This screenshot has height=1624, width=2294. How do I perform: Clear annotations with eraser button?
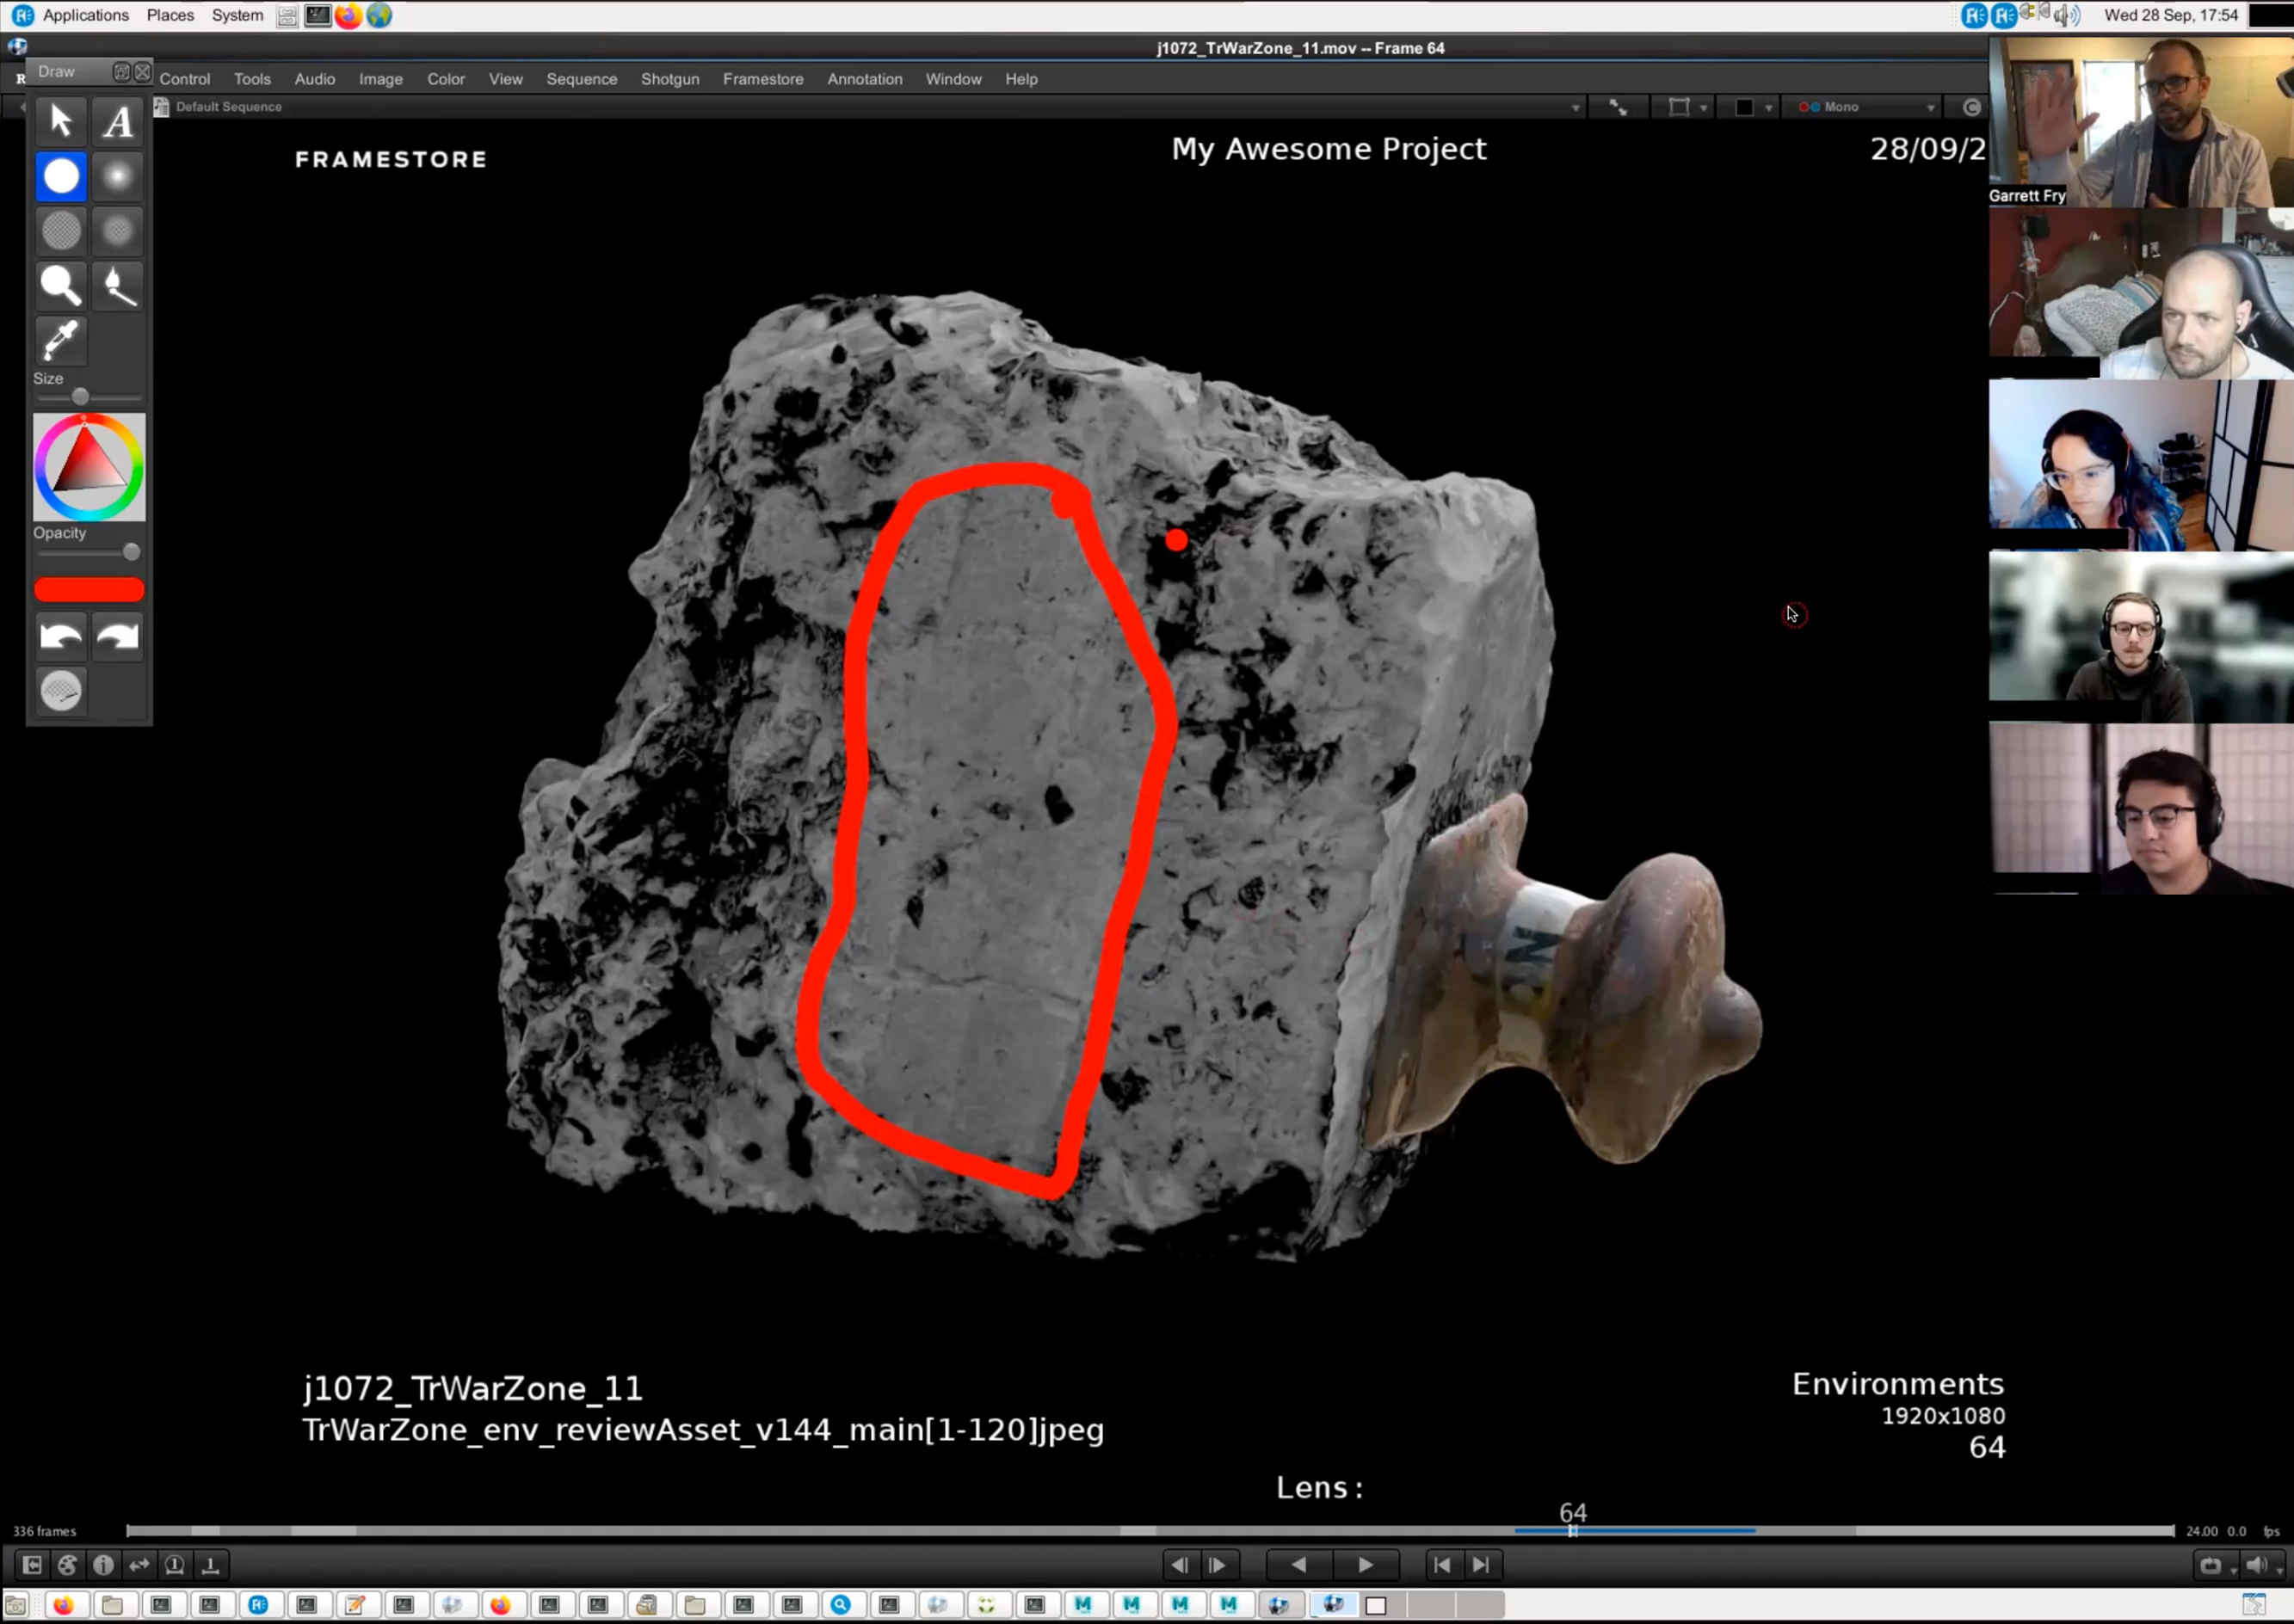click(61, 690)
